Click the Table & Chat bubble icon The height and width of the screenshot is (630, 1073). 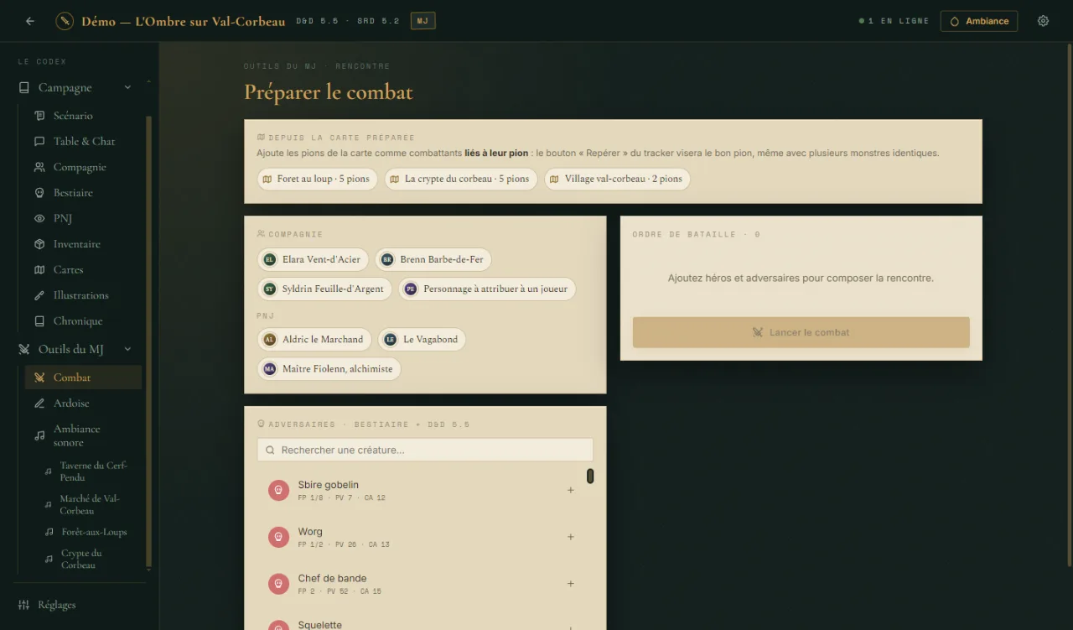[x=39, y=141]
